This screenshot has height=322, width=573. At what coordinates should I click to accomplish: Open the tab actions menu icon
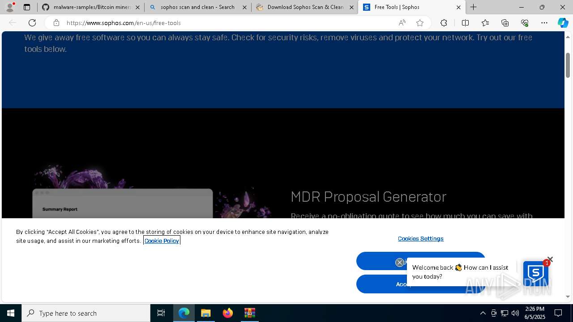click(27, 7)
